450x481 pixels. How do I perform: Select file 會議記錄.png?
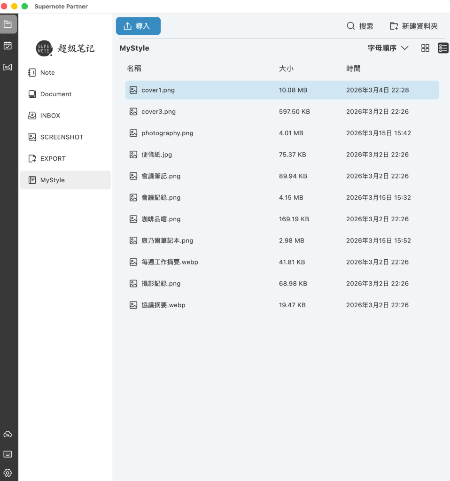coord(282,198)
